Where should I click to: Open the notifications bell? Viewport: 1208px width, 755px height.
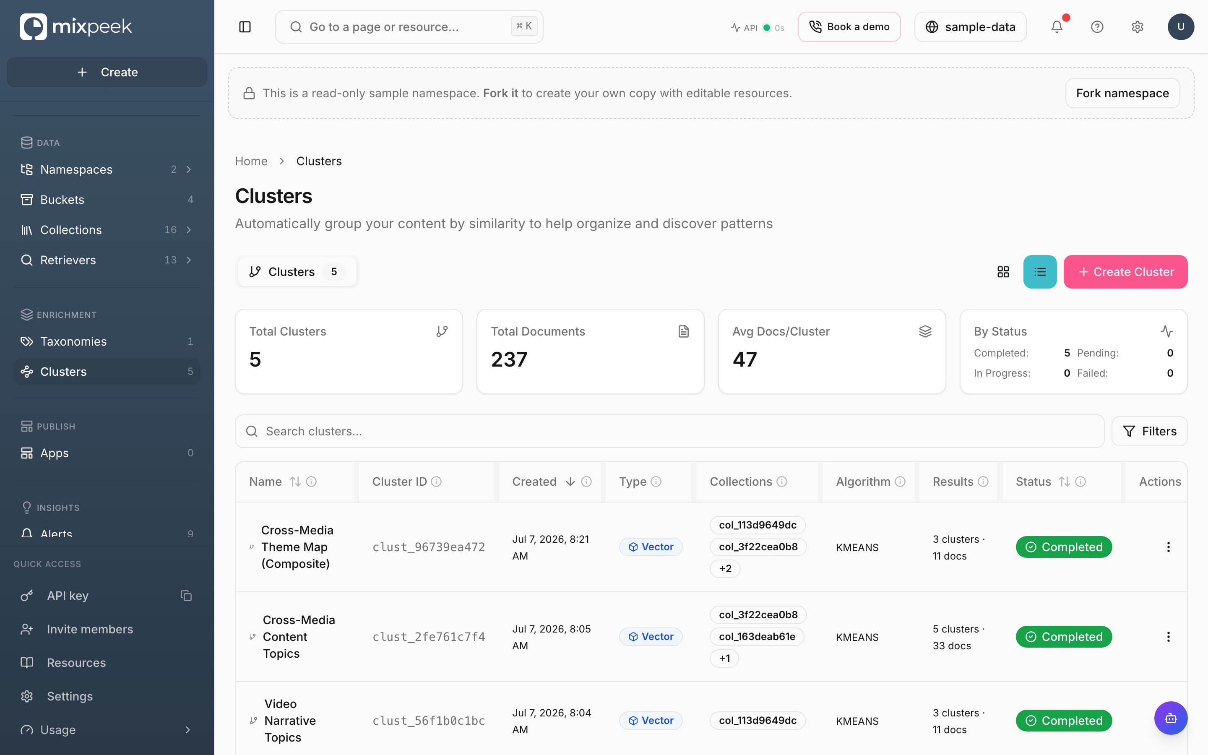(1057, 27)
